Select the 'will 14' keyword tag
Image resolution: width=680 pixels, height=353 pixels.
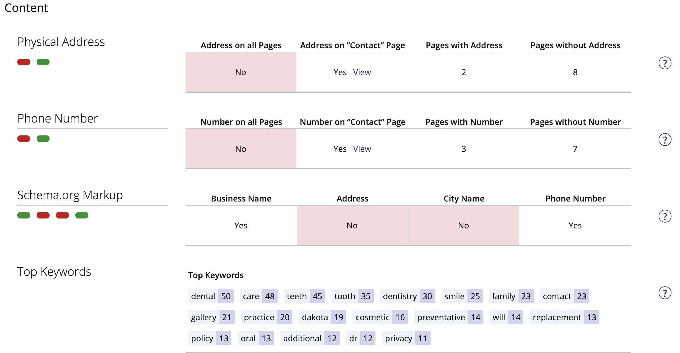click(x=506, y=317)
